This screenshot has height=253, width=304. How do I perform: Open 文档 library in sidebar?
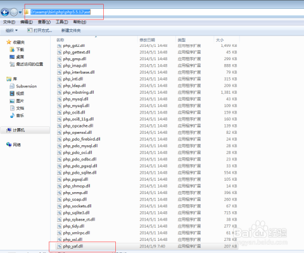pyautogui.click(x=17, y=108)
